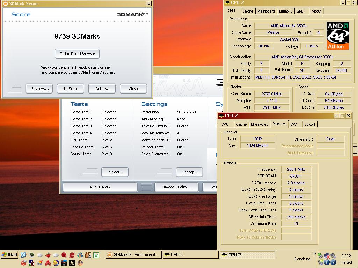Click the memory Size field 1024 MBytes
Viewport: 358px width, 268px height.
[258, 146]
